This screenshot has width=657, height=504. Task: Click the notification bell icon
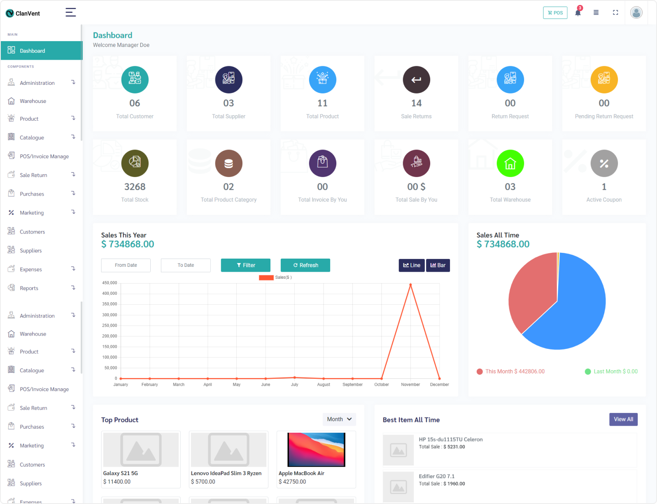(x=578, y=13)
